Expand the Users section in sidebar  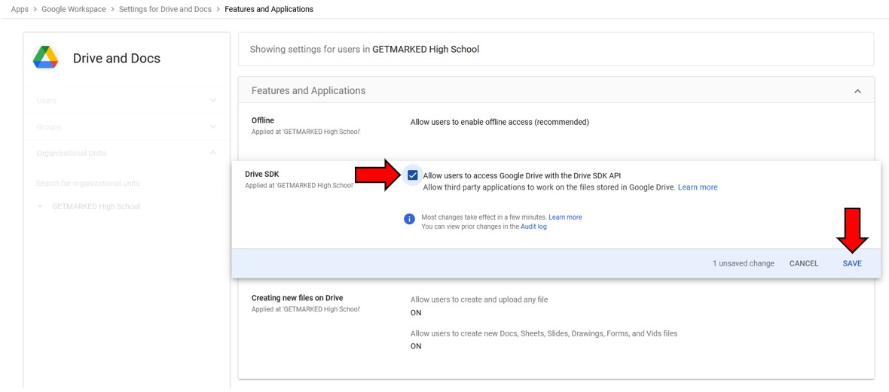[213, 100]
